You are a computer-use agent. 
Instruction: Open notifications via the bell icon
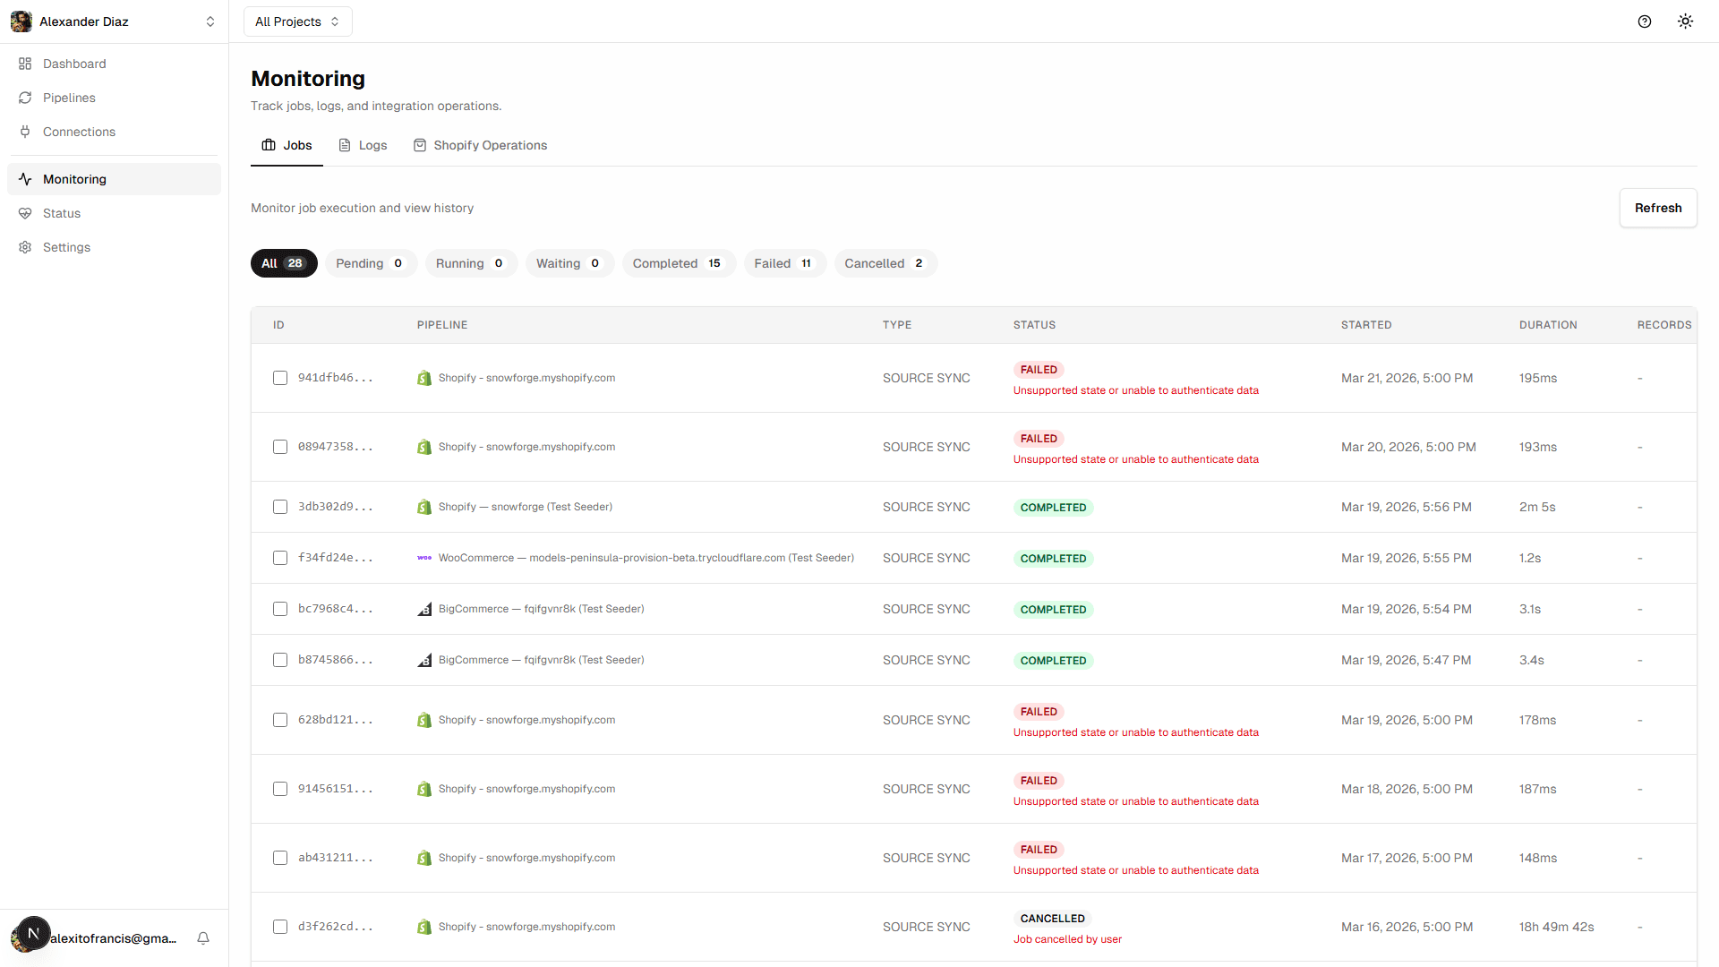[203, 937]
